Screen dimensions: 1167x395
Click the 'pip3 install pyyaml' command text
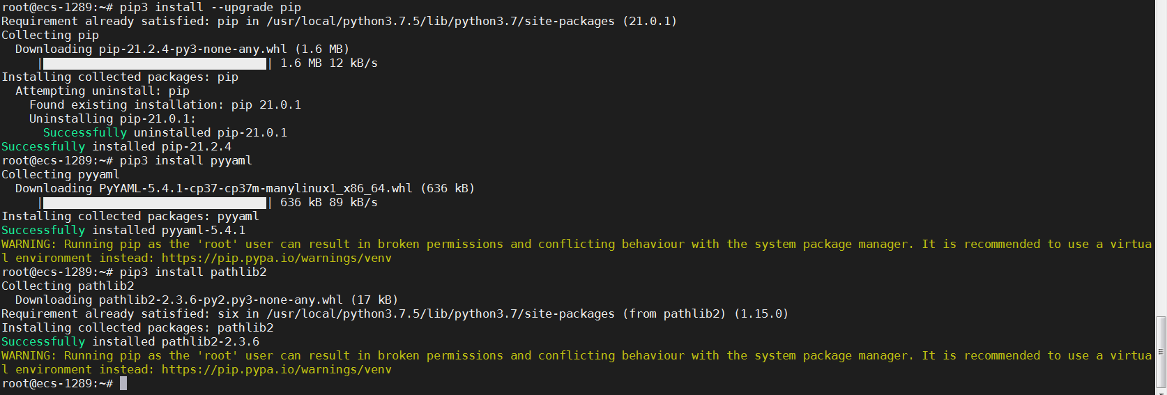click(185, 161)
